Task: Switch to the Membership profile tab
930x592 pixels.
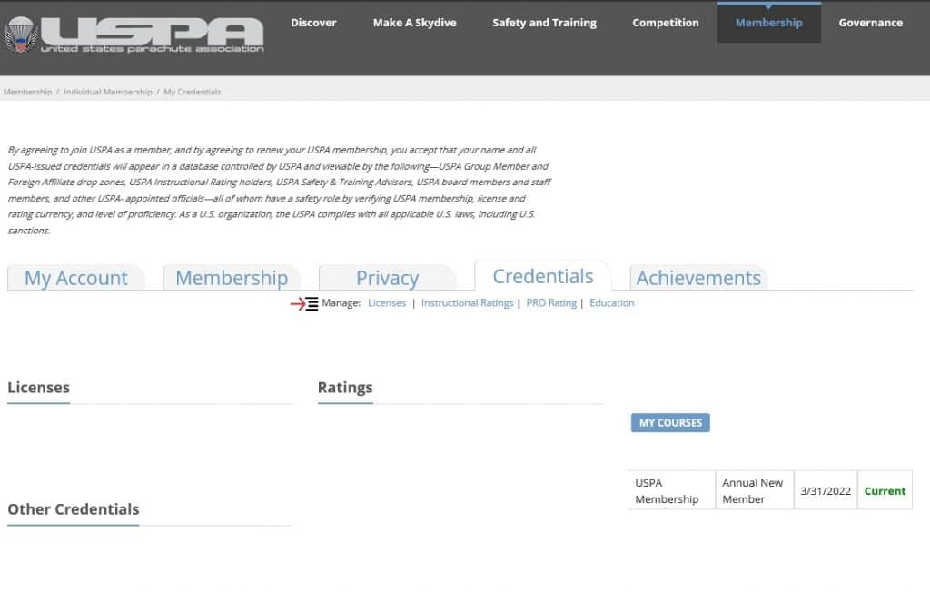Action: (232, 278)
